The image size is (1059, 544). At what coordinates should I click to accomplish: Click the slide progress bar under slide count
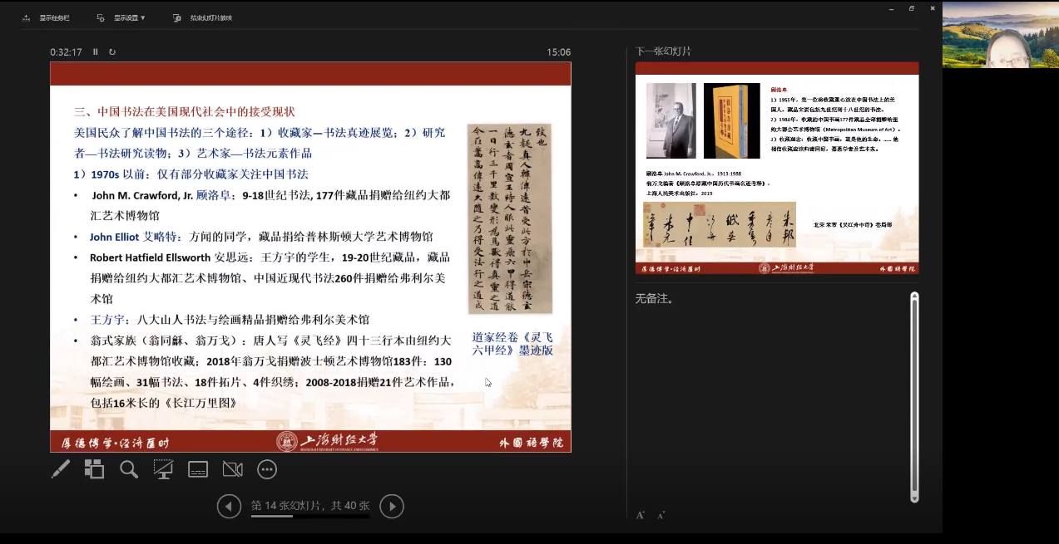(310, 517)
